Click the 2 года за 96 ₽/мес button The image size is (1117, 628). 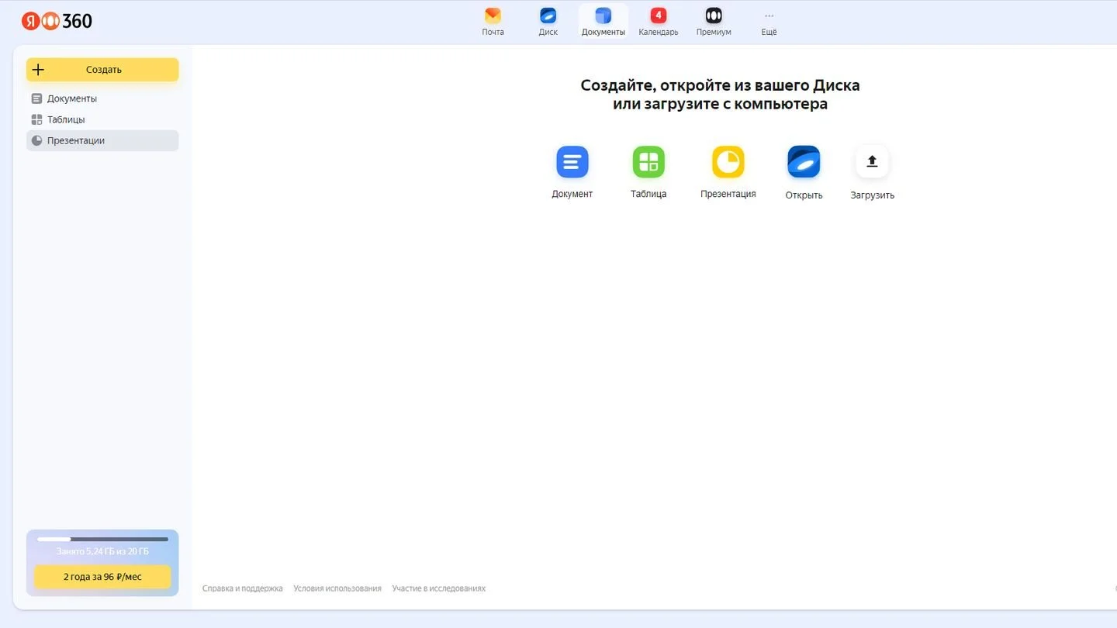click(102, 577)
